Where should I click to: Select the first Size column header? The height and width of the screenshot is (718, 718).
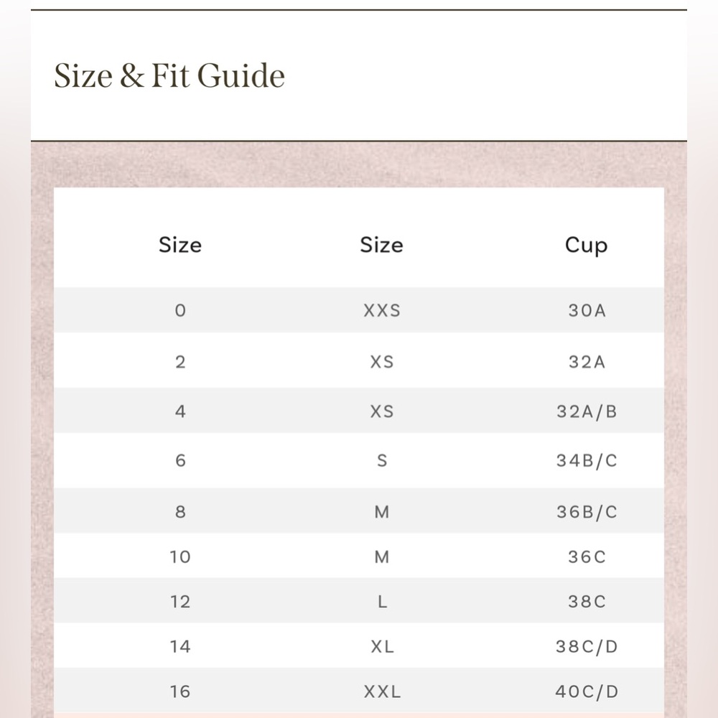[x=180, y=245]
